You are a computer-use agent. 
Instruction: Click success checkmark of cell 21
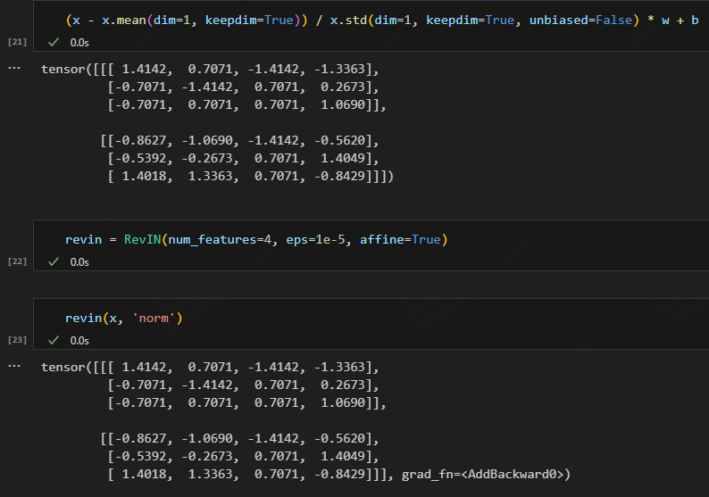pyautogui.click(x=54, y=42)
